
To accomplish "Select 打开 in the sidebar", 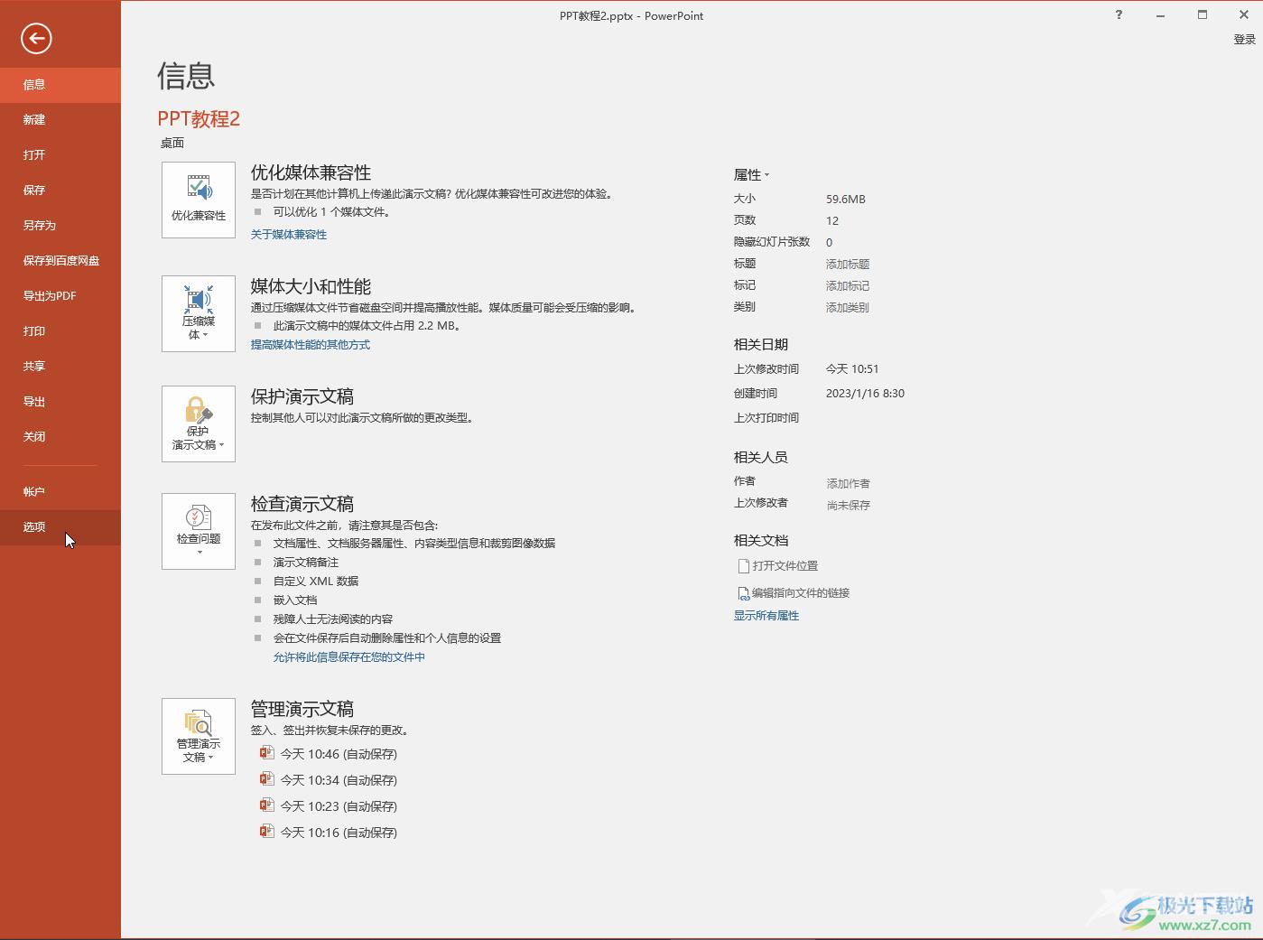I will 60,155.
